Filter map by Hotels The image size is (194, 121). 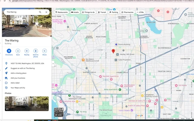click(x=75, y=12)
